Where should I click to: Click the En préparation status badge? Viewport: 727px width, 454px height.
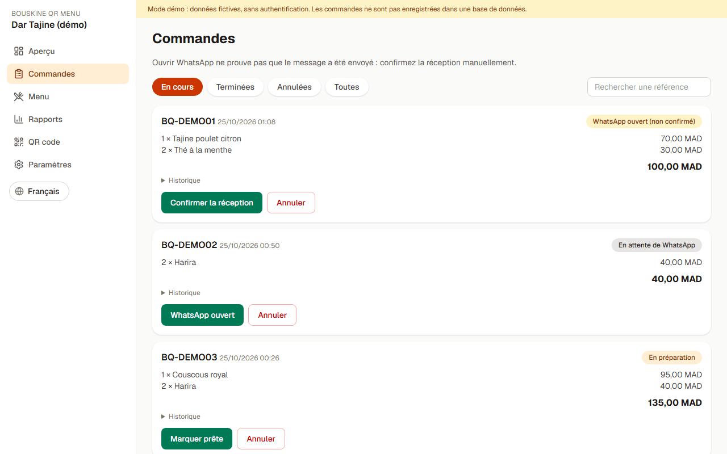click(672, 358)
